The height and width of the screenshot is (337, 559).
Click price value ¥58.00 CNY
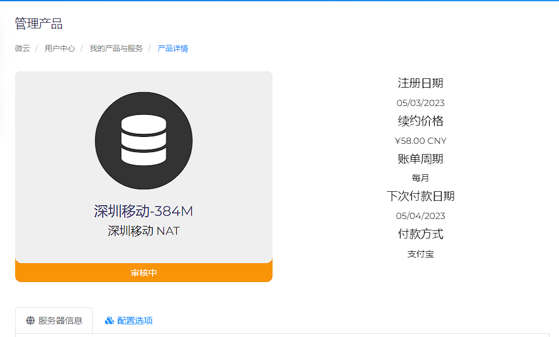421,141
